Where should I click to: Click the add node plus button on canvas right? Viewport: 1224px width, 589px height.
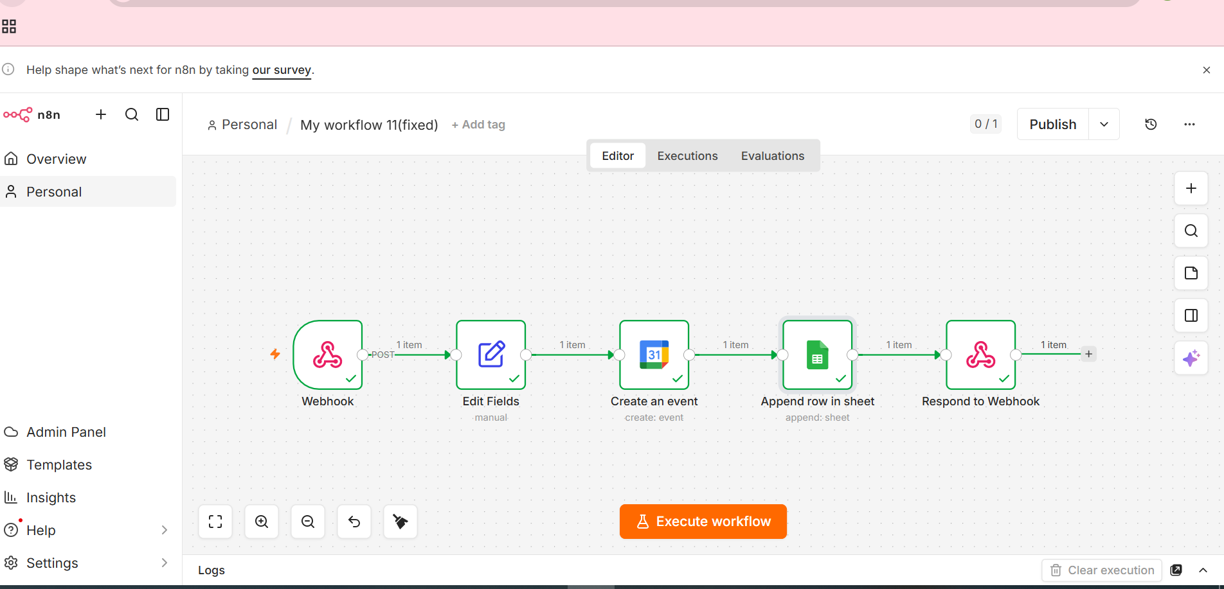(1191, 188)
